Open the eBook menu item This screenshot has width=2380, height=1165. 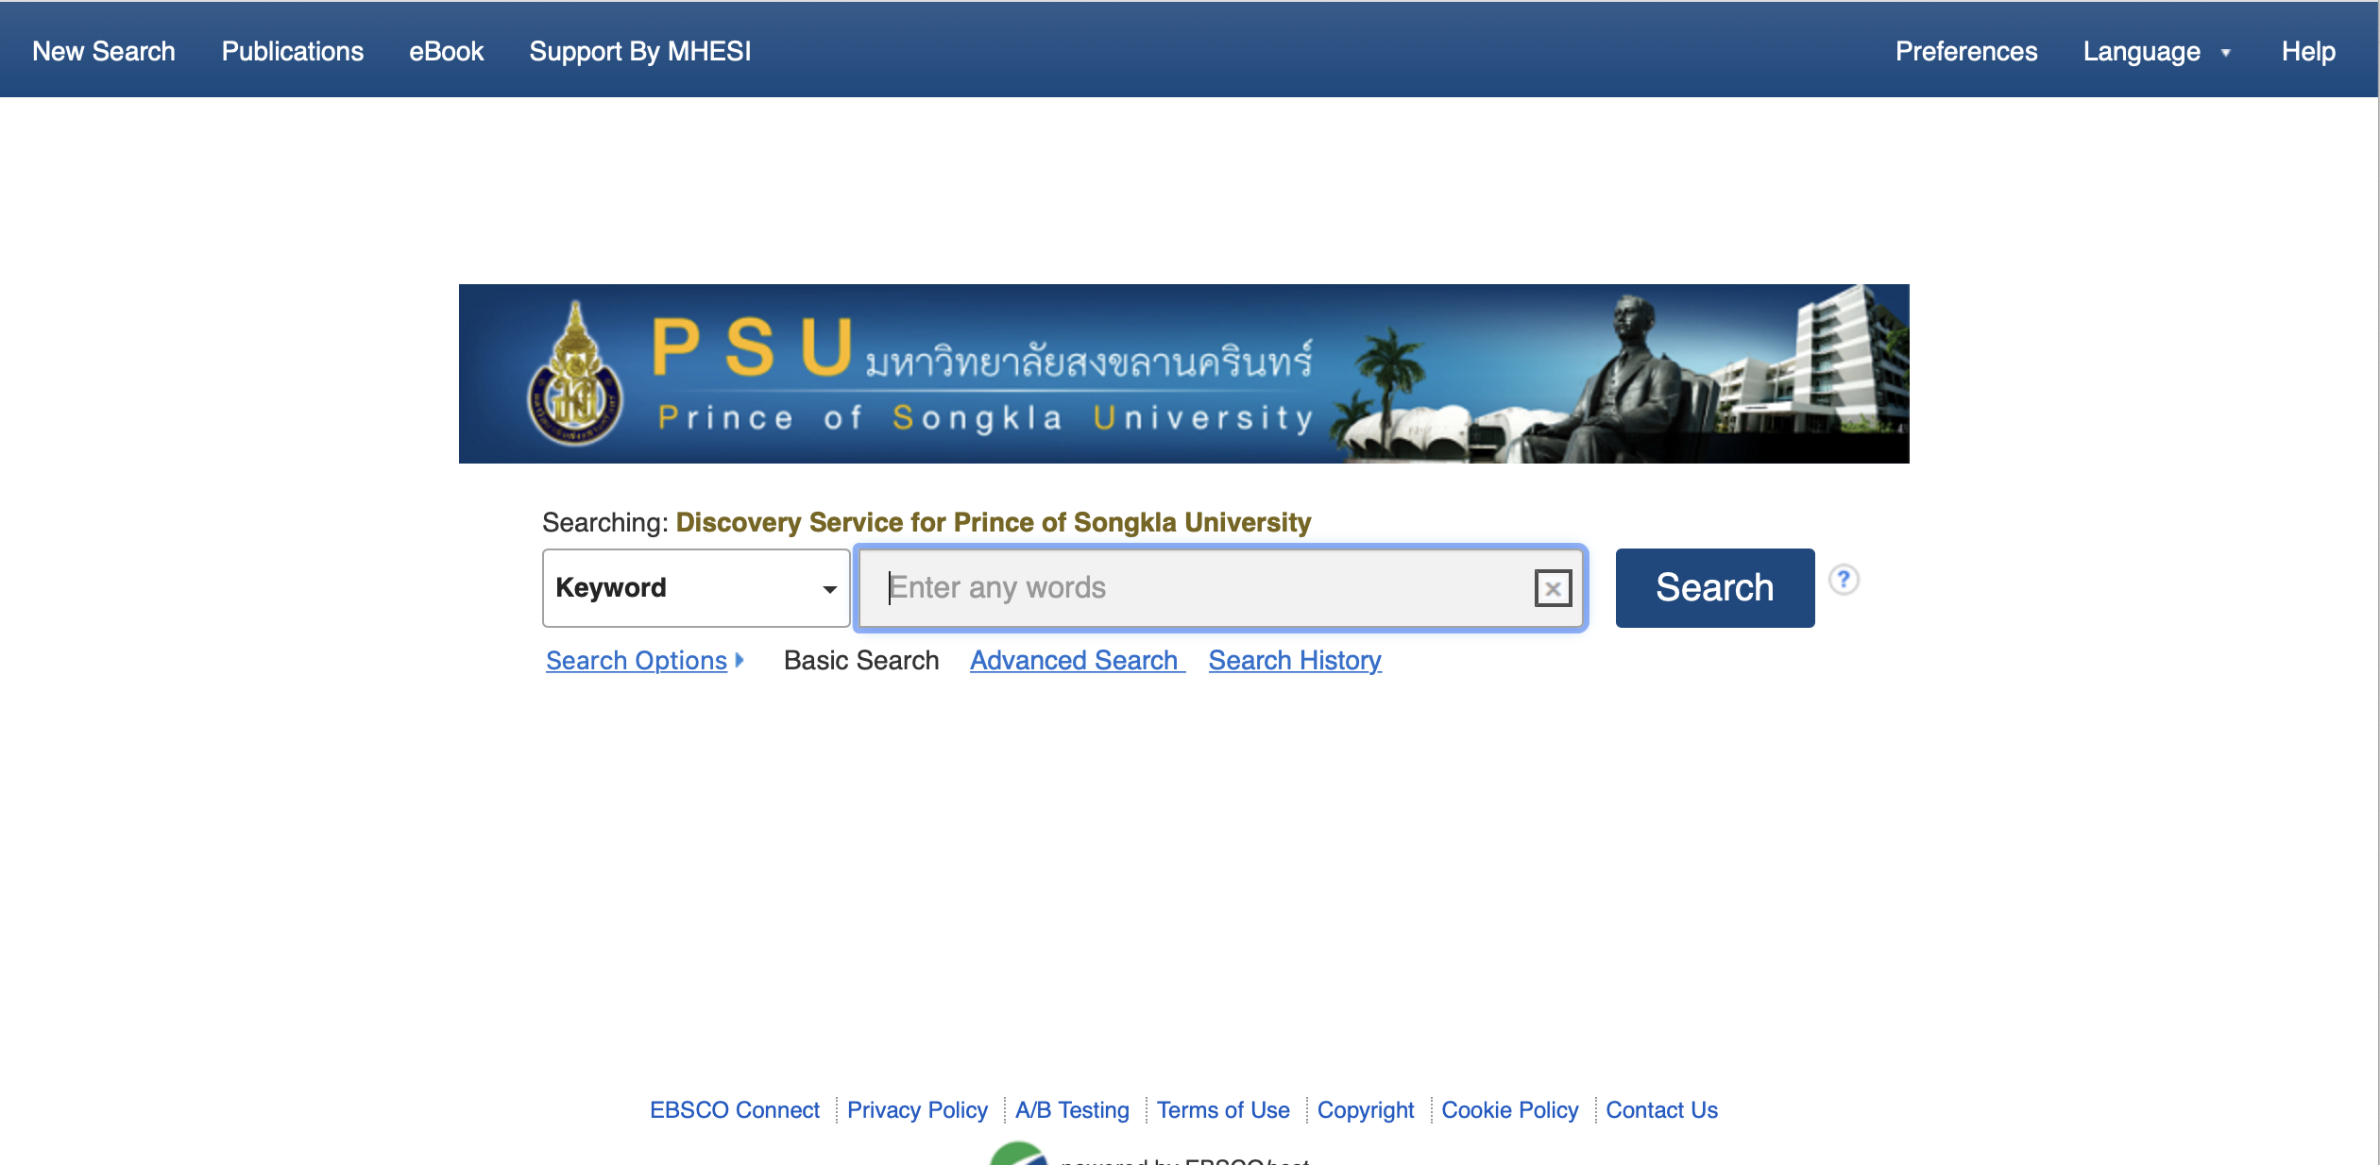coord(446,51)
